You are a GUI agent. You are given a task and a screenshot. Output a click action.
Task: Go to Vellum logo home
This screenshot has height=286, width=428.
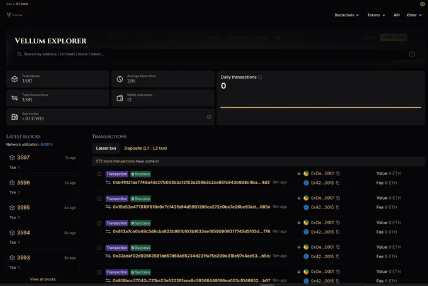click(x=14, y=15)
